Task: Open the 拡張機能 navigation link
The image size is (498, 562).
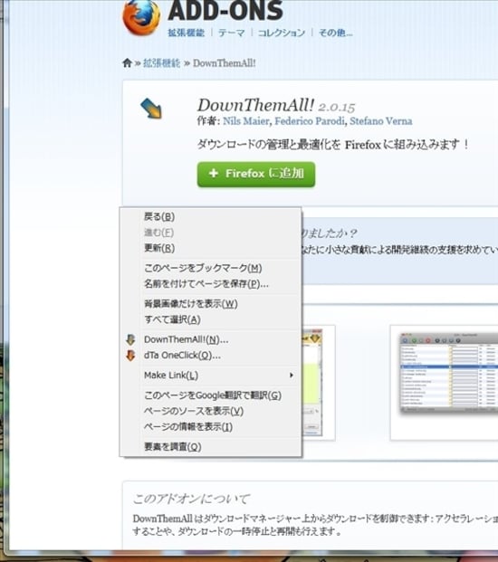Action: (186, 33)
